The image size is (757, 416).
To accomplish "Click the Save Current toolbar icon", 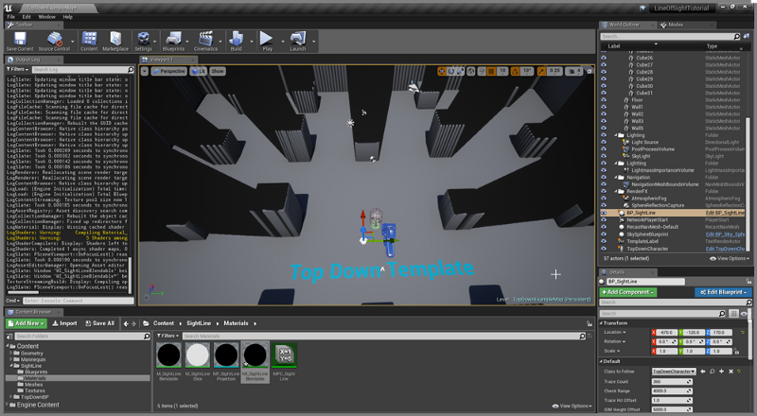I will 20,41.
